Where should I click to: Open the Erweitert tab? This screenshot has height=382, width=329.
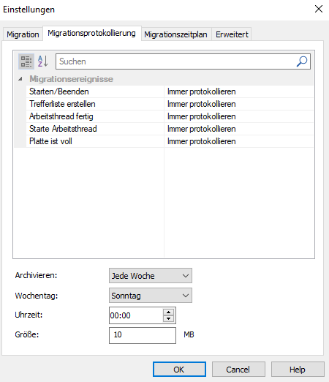(232, 34)
